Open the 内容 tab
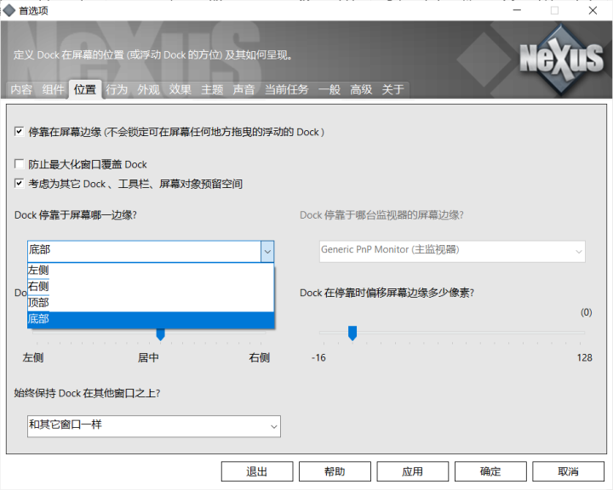Screen dimensions: 613x490 point(21,90)
